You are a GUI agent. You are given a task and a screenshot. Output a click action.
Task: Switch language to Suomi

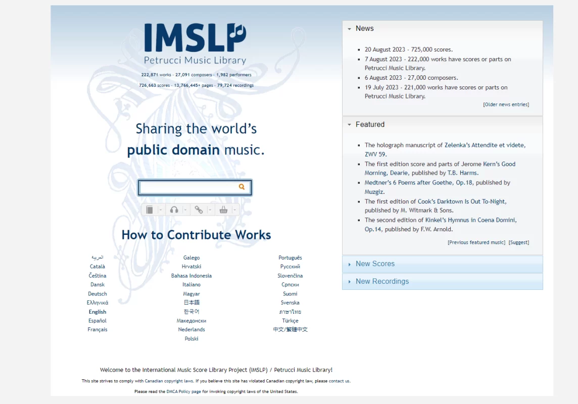tap(290, 294)
